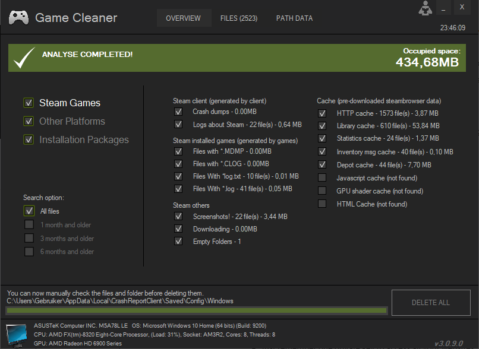This screenshot has height=349, width=479.
Task: Enable the 1 month and older option
Action: [29, 224]
